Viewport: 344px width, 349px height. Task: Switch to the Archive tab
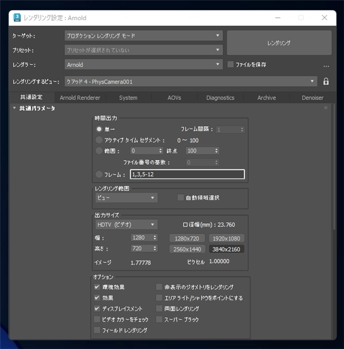[x=267, y=98]
